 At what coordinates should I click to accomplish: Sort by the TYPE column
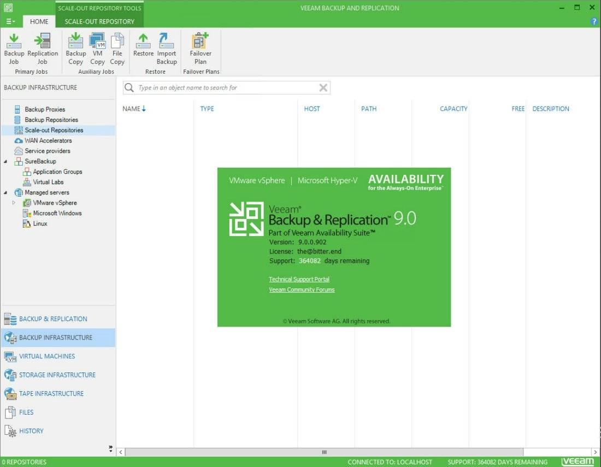(x=207, y=109)
